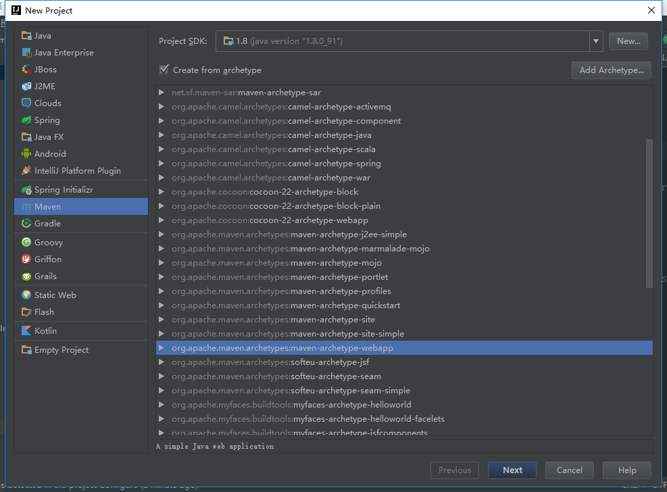Select Gradle project type label
This screenshot has width=667, height=492.
tap(47, 223)
